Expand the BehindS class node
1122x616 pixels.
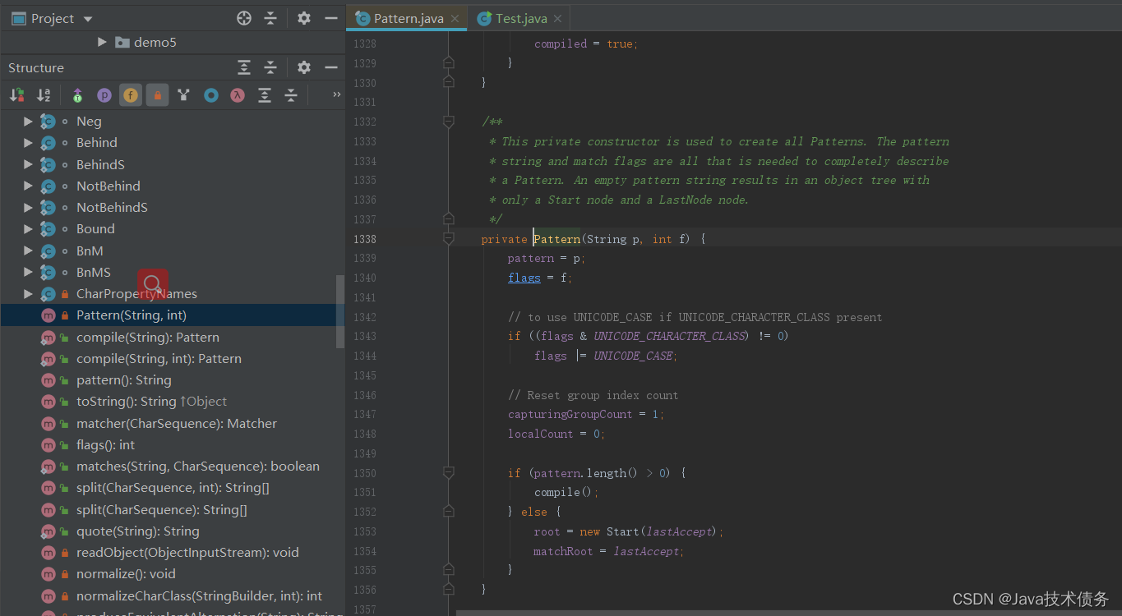[28, 164]
